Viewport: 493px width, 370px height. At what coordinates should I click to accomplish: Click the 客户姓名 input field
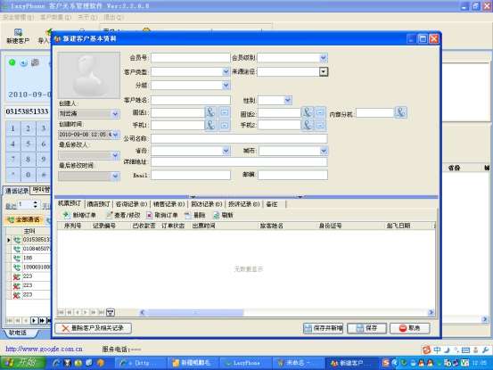pyautogui.click(x=191, y=100)
